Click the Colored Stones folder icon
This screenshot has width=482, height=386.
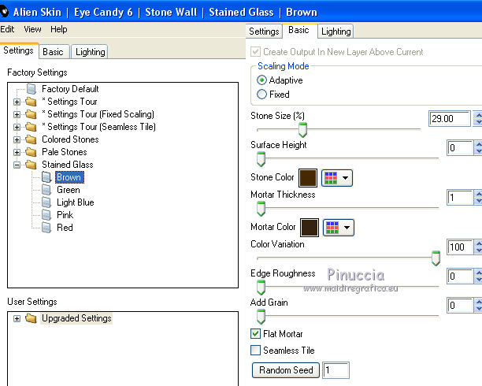pos(31,139)
